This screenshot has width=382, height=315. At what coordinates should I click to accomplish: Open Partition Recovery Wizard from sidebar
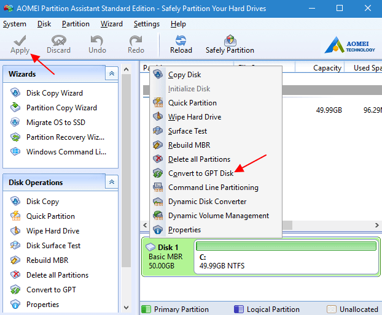(x=65, y=137)
